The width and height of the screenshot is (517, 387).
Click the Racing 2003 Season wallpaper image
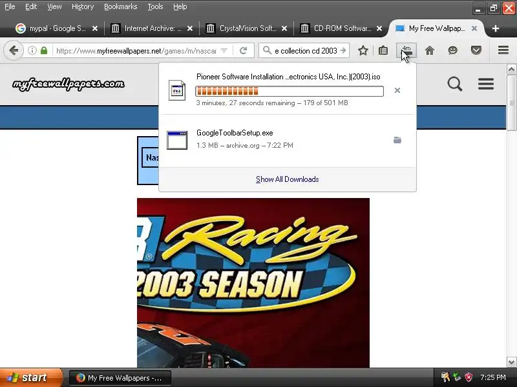click(253, 283)
